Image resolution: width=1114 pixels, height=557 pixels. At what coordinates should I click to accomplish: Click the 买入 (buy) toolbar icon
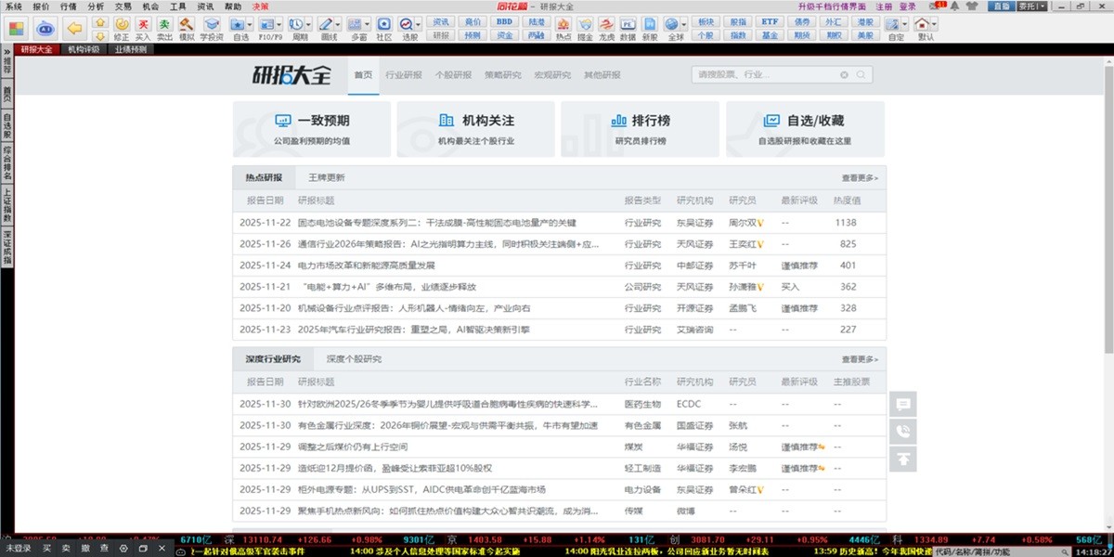[143, 25]
